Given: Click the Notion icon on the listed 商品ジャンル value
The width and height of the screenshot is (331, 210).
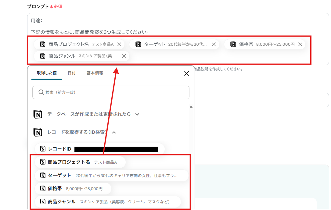Looking at the screenshot, I should (42, 201).
